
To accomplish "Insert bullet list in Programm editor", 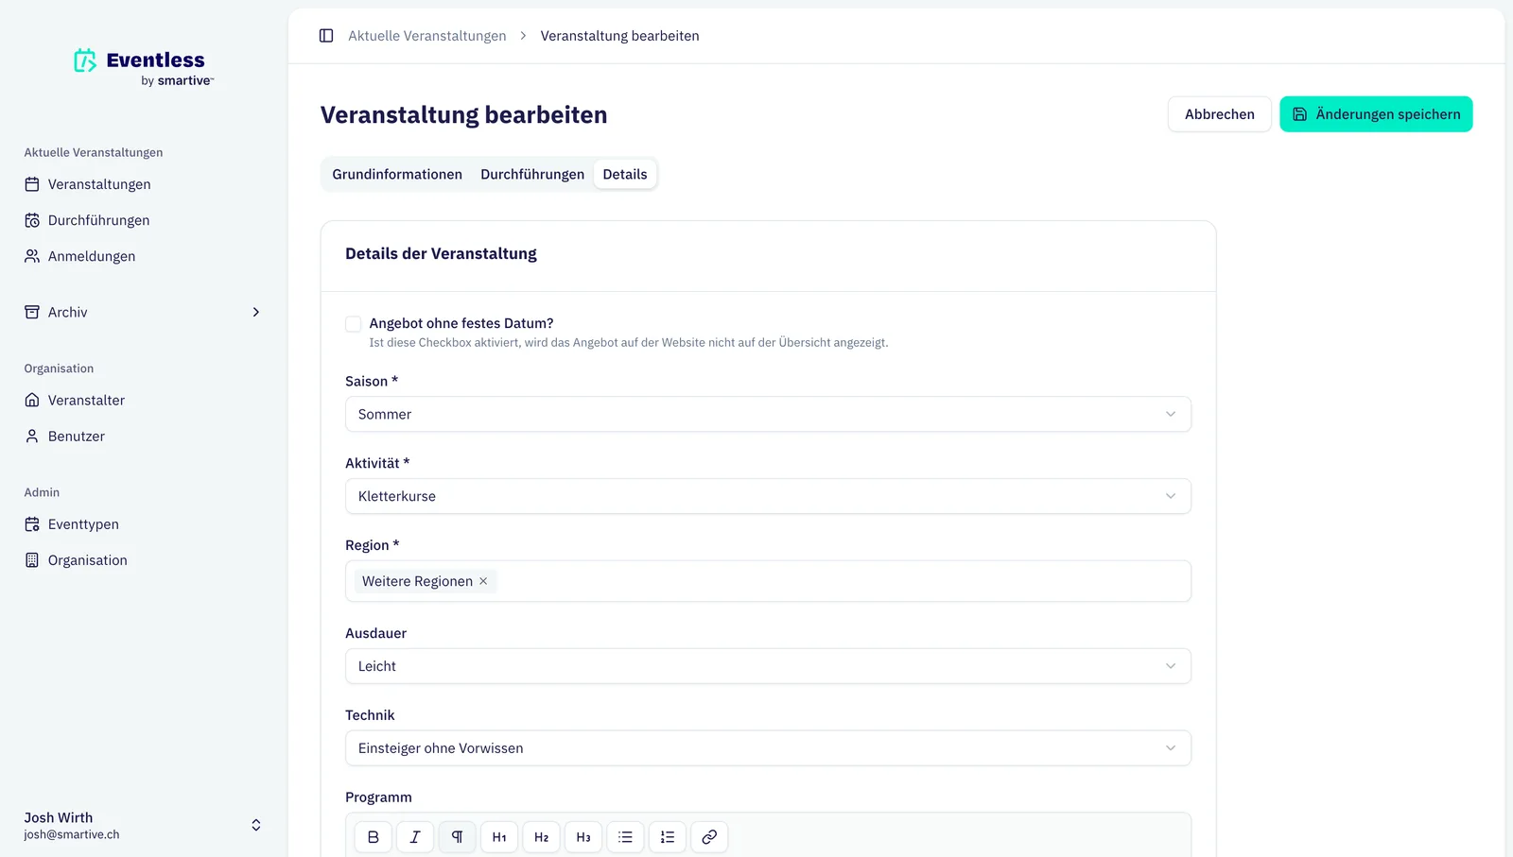I will (625, 837).
